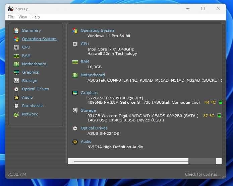Click the Motherboard icon in summary pane

pos(75,75)
